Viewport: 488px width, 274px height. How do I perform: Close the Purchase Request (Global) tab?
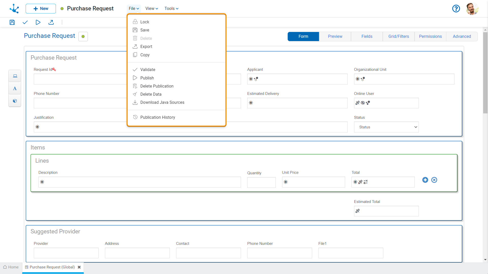[79, 267]
